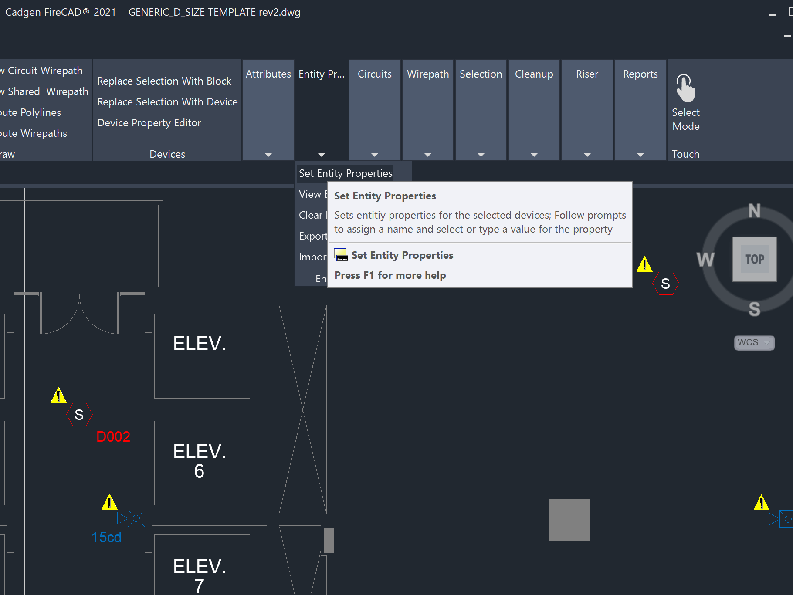Click the 15cd candela label text

tap(107, 538)
